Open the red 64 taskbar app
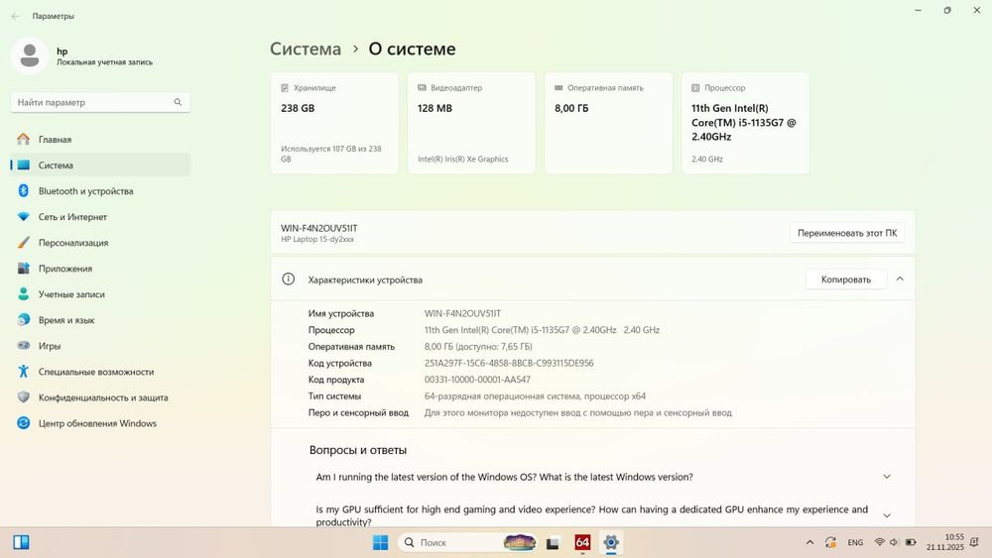Viewport: 992px width, 558px height. pos(582,542)
